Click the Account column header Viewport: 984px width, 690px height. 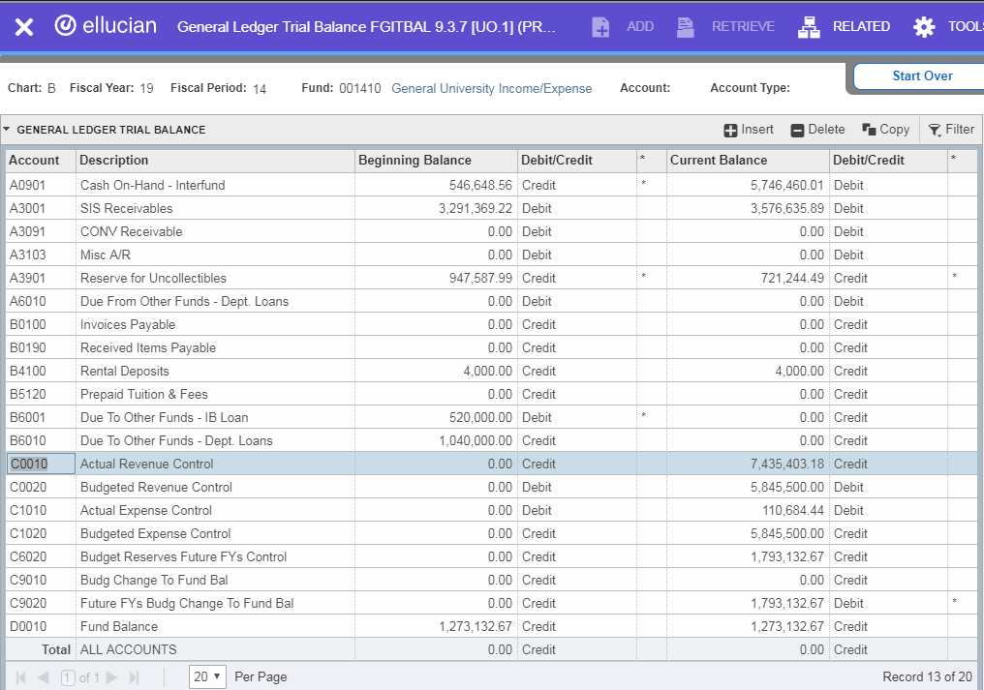[x=41, y=160]
